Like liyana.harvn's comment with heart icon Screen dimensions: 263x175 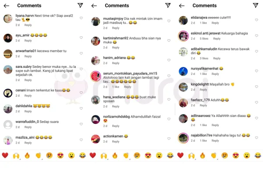tap(81, 18)
